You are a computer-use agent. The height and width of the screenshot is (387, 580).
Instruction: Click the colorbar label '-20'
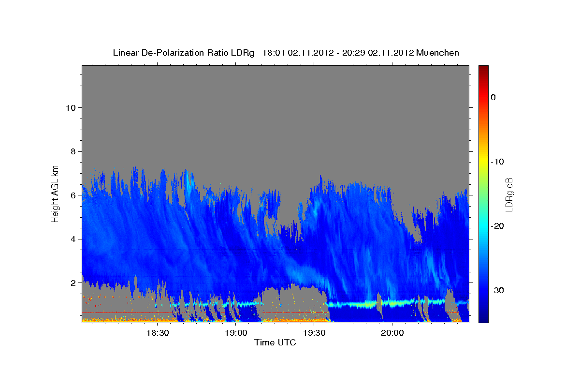tap(497, 226)
